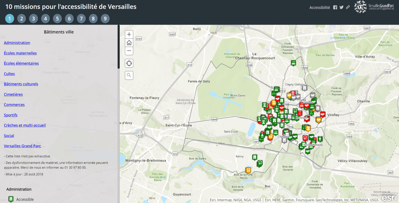Click the copy link share icon

tap(348, 7)
